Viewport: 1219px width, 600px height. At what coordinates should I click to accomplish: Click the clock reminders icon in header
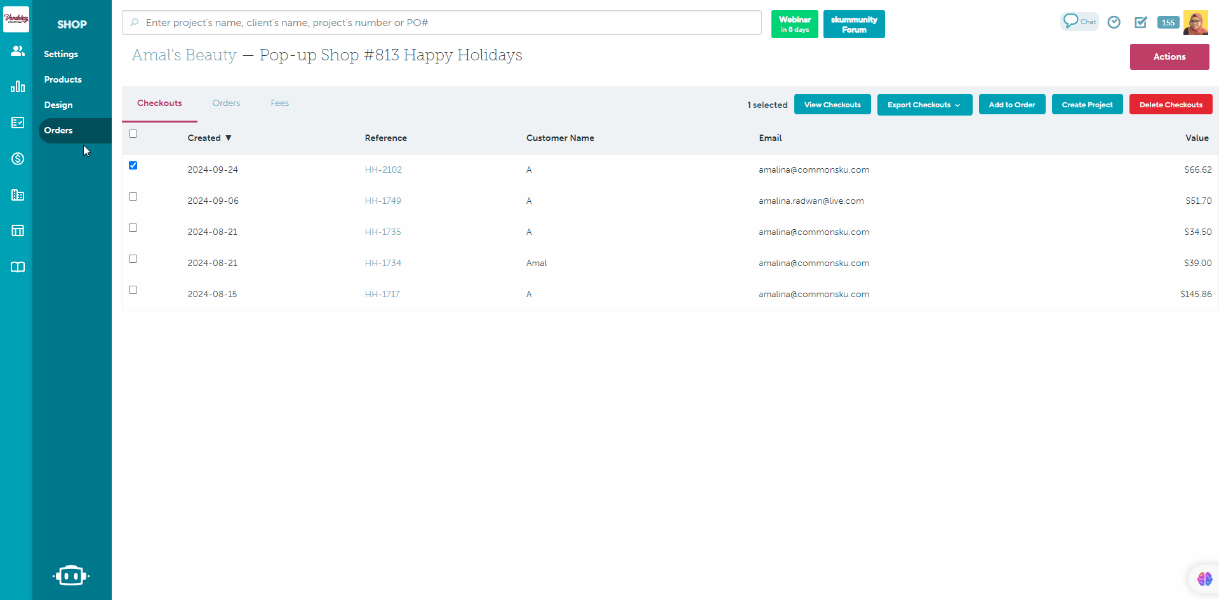click(1114, 22)
